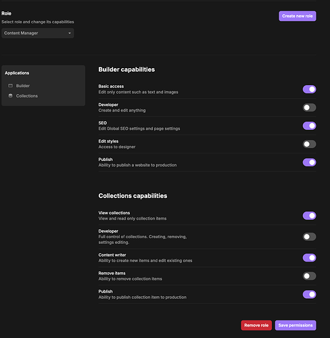Enable the Remove items toggle
The image size is (330, 338).
tap(309, 276)
